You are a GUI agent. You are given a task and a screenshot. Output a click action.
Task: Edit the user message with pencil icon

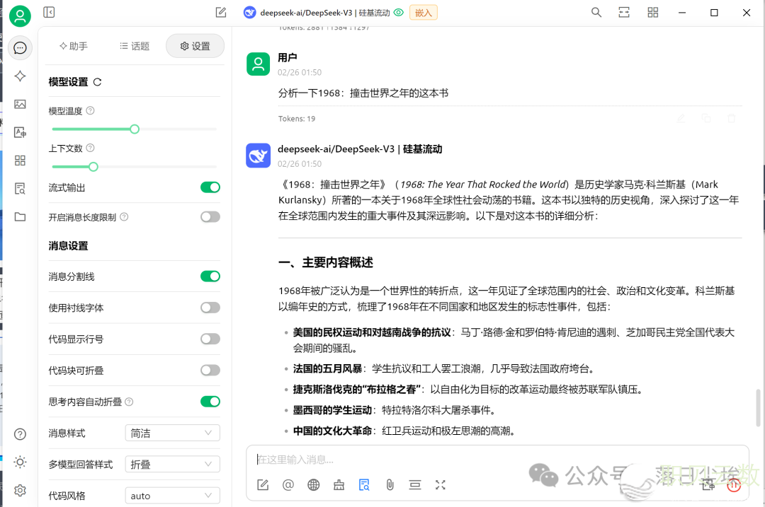(681, 118)
